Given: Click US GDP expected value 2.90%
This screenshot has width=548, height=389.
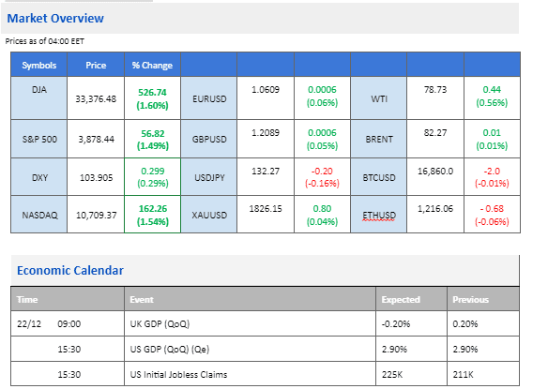Looking at the screenshot, I should click(x=394, y=350).
